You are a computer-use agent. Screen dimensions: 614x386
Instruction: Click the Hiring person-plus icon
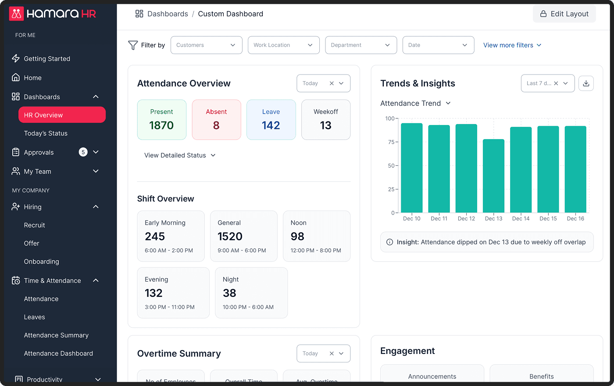click(16, 207)
